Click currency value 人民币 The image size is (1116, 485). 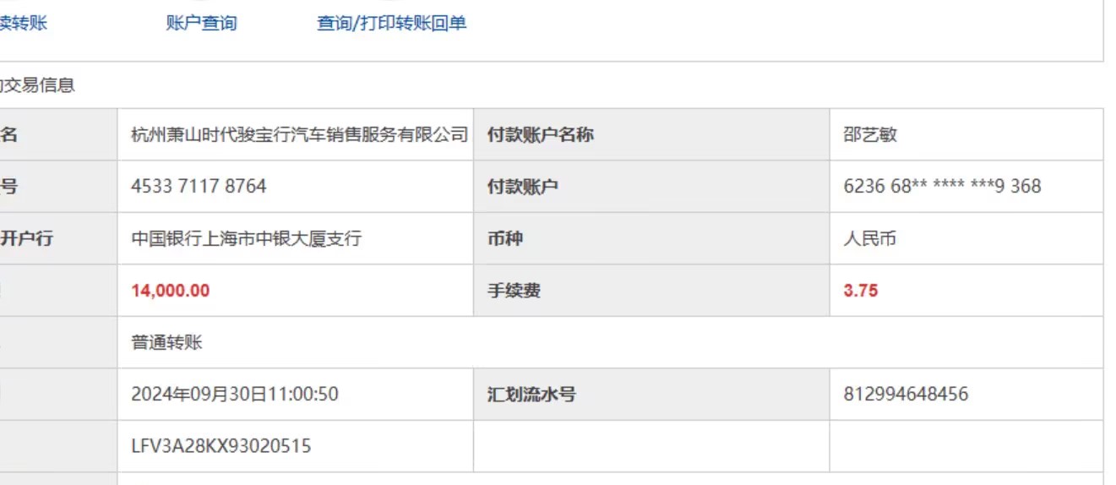click(x=870, y=238)
